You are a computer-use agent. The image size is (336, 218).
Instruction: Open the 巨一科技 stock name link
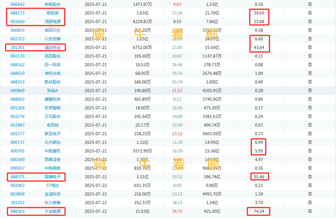coord(52,65)
